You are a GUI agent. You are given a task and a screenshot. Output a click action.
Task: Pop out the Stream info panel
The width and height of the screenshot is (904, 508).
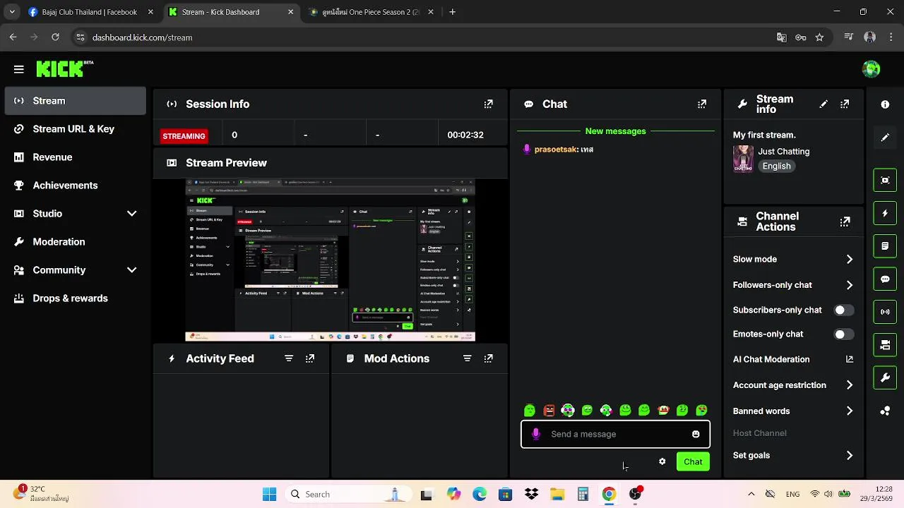(x=845, y=104)
